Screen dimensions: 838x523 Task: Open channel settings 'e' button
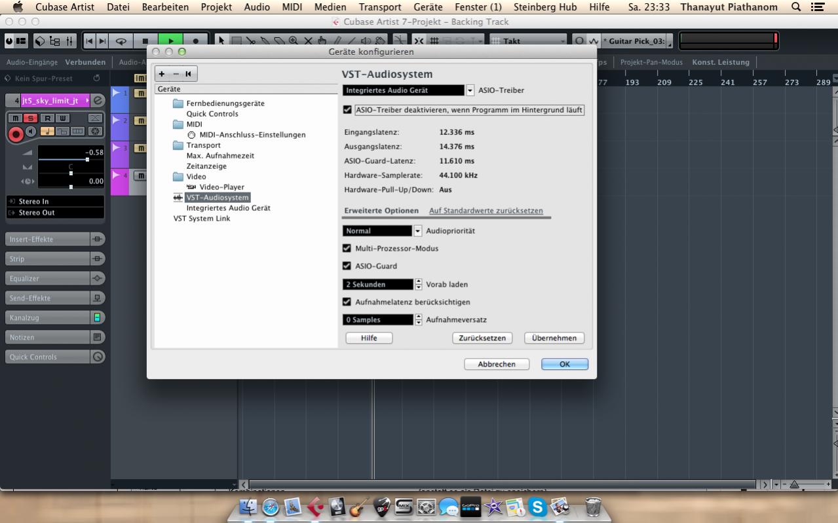tap(98, 100)
